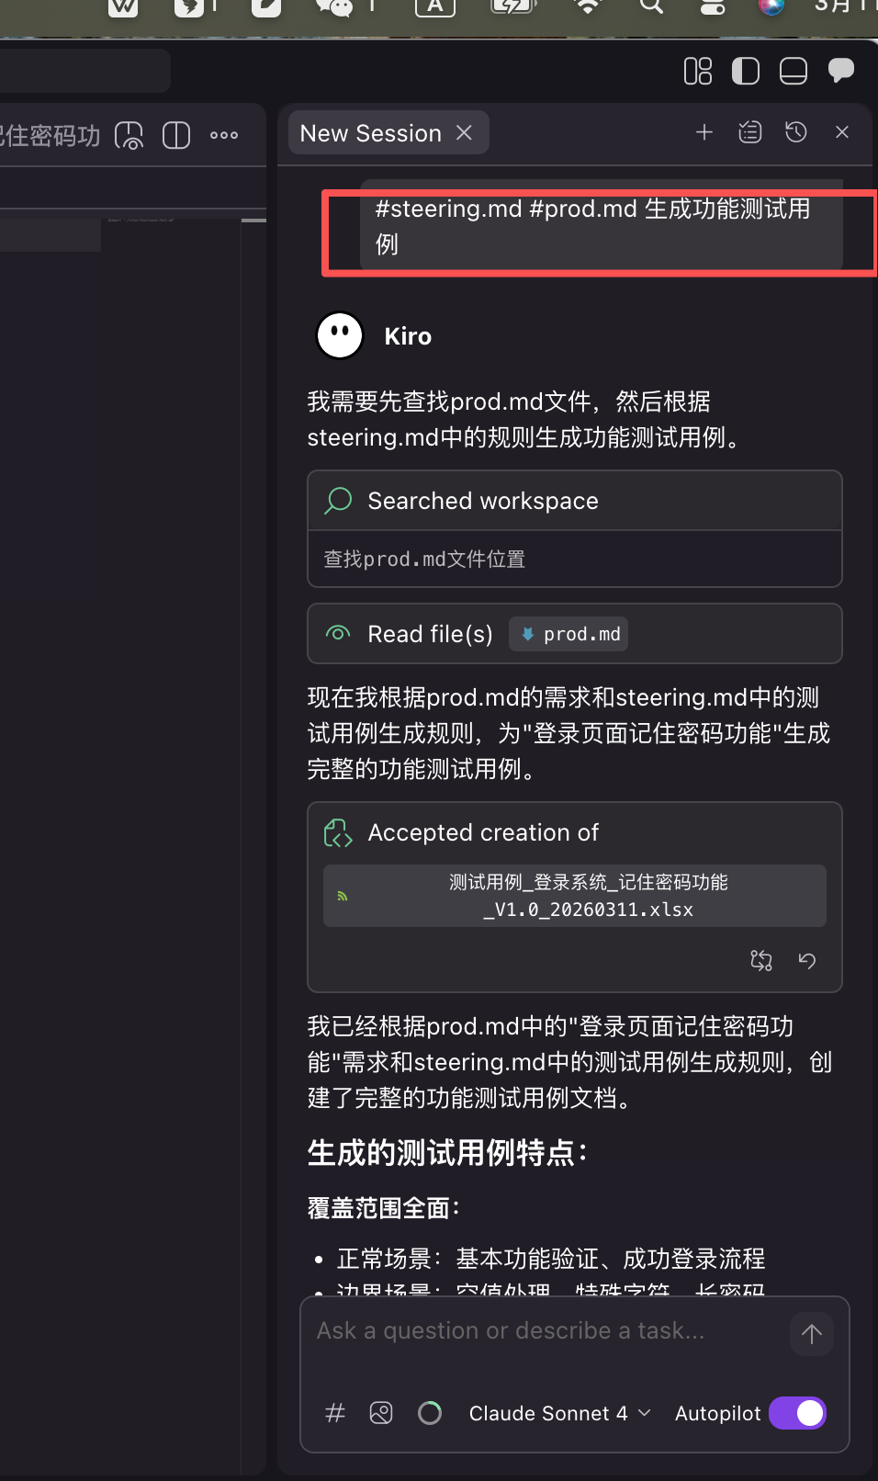The height and width of the screenshot is (1481, 878).
Task: Click the hashtag context icon in chat input
Action: point(334,1413)
